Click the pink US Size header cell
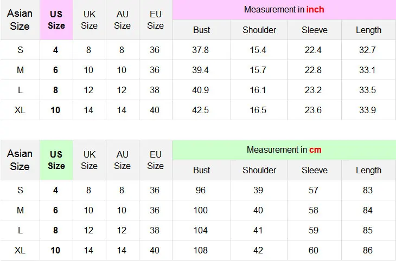This screenshot has width=396, height=261. click(56, 20)
